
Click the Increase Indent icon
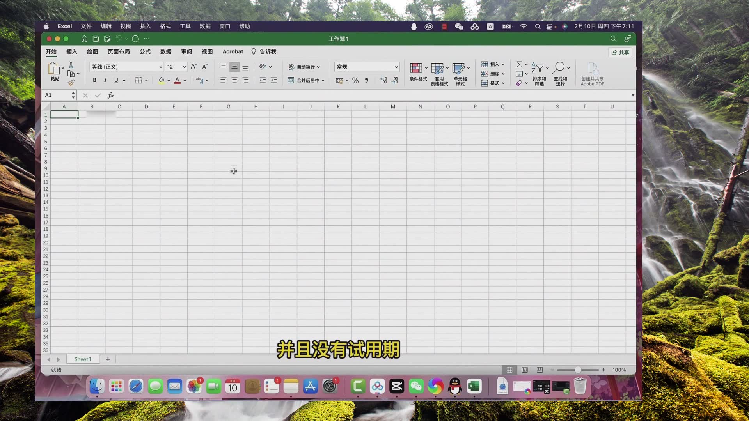tap(274, 80)
